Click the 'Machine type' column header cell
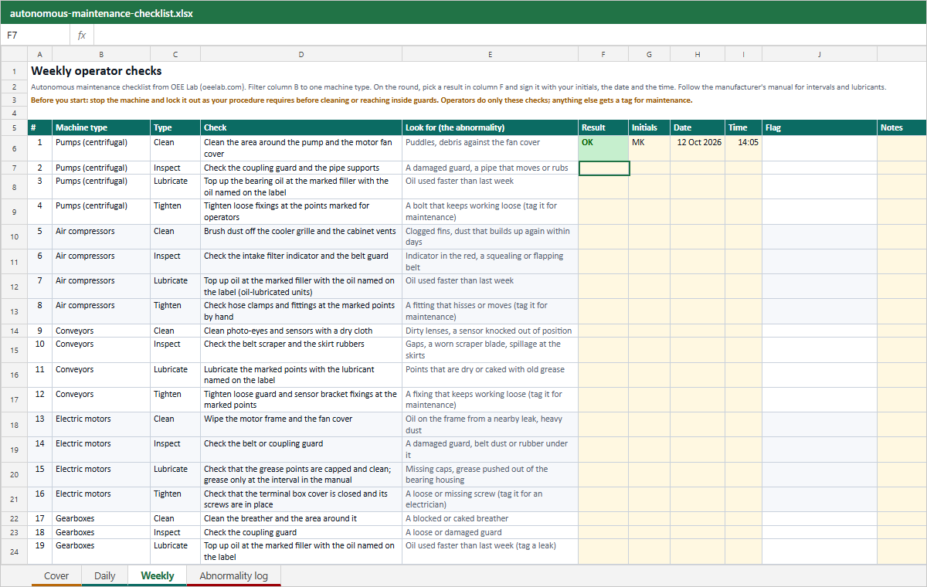 pos(101,127)
